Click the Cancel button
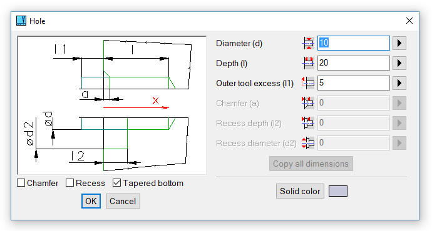 [x=123, y=201]
